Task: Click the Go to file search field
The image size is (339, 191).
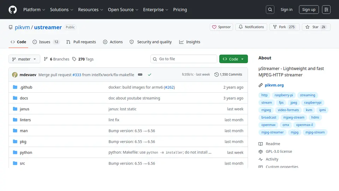Action: coord(184,59)
